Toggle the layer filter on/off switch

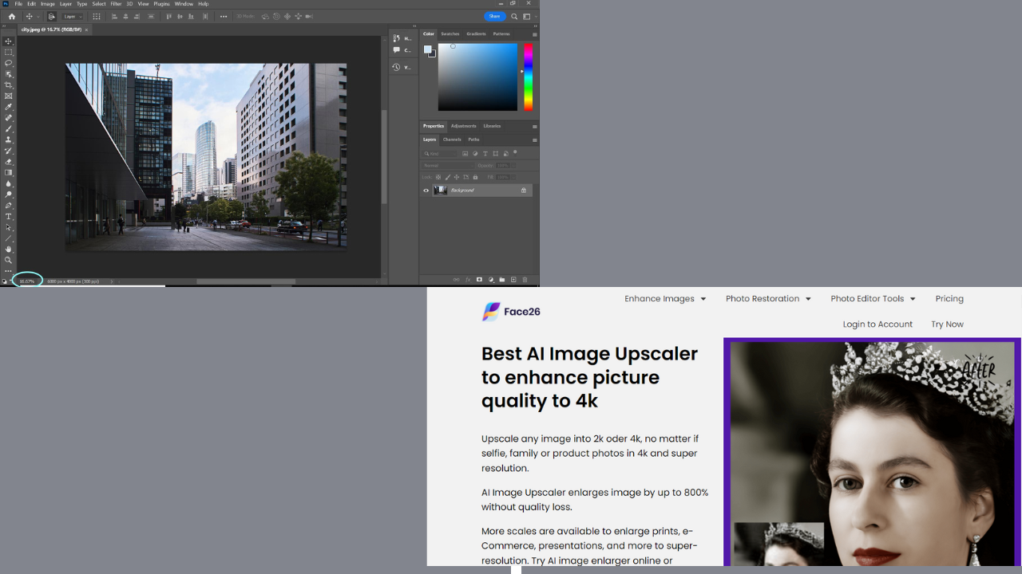[515, 151]
